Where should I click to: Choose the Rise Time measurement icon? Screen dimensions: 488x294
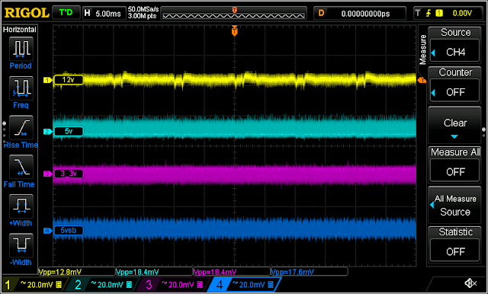click(x=21, y=128)
